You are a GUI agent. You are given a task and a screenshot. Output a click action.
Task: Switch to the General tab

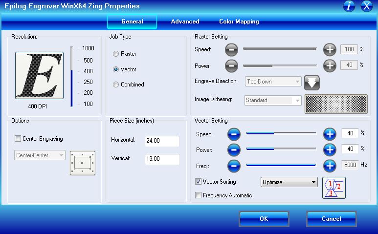coord(132,21)
